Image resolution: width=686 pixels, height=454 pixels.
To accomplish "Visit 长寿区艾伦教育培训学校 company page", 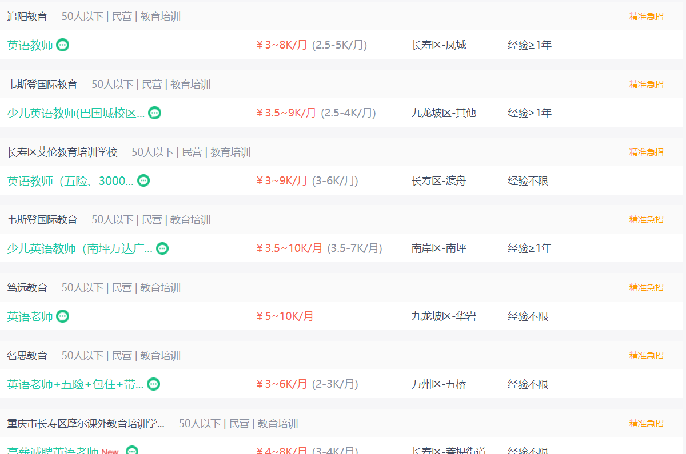I will pos(62,152).
